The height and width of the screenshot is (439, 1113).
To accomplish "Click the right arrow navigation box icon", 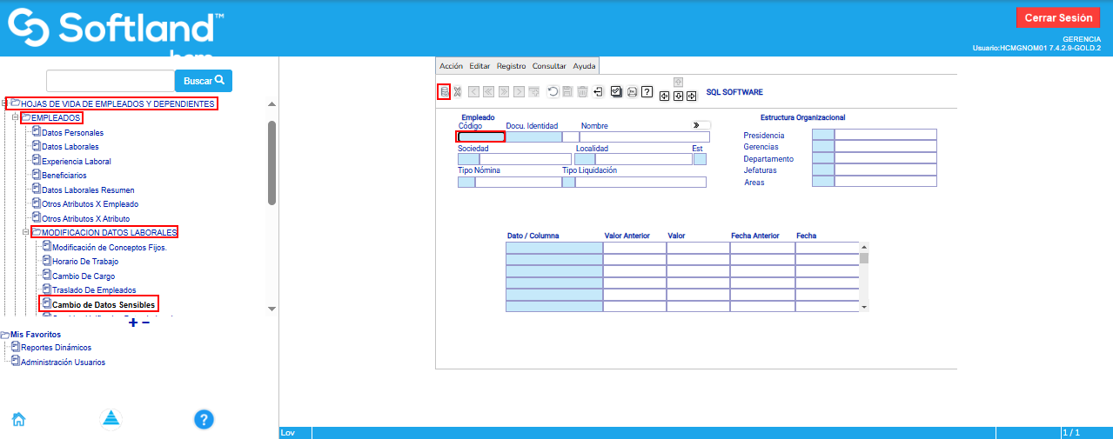I will point(692,96).
